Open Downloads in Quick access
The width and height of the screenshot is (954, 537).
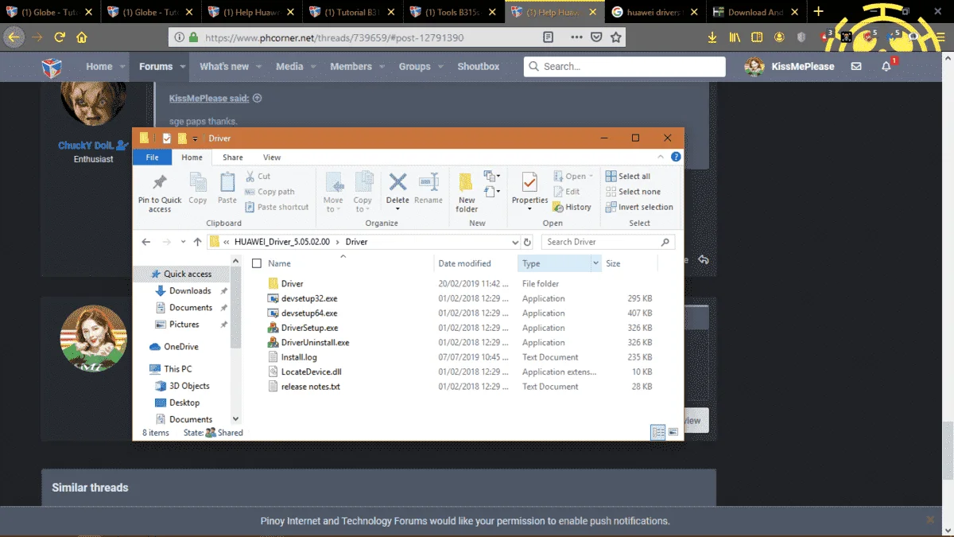click(190, 291)
